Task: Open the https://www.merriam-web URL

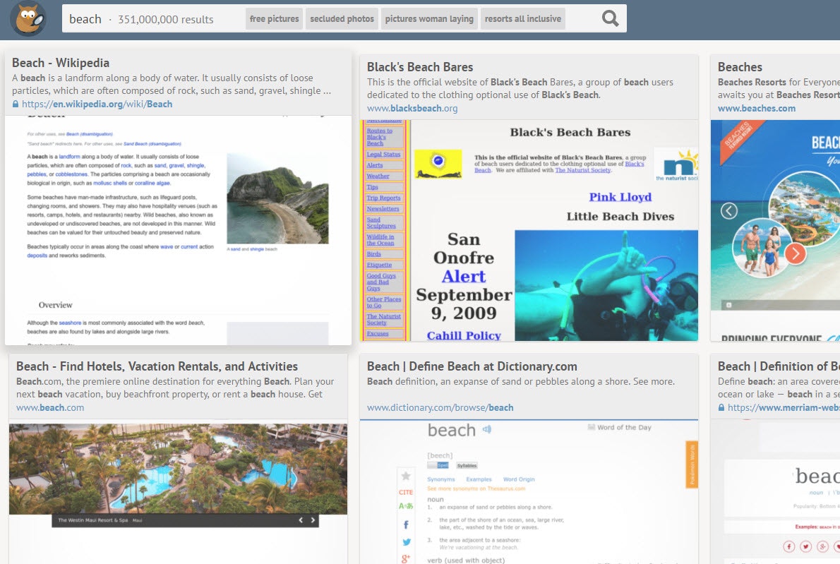Action: (x=784, y=407)
